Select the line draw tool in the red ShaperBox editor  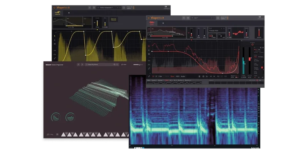149,69
